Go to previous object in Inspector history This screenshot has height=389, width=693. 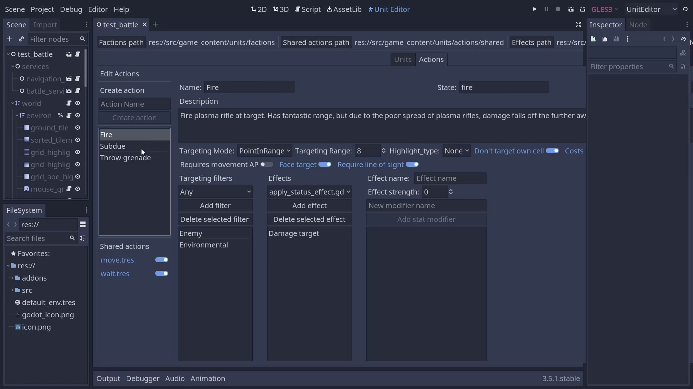tap(664, 39)
